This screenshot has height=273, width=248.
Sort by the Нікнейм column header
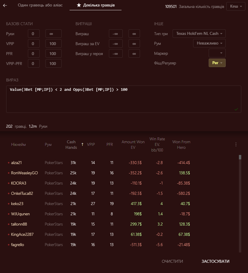click(x=18, y=144)
